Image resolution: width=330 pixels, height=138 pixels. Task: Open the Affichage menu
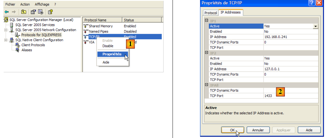(x=42, y=4)
